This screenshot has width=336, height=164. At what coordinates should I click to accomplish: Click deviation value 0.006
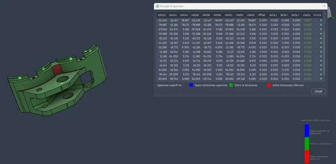coord(308,34)
